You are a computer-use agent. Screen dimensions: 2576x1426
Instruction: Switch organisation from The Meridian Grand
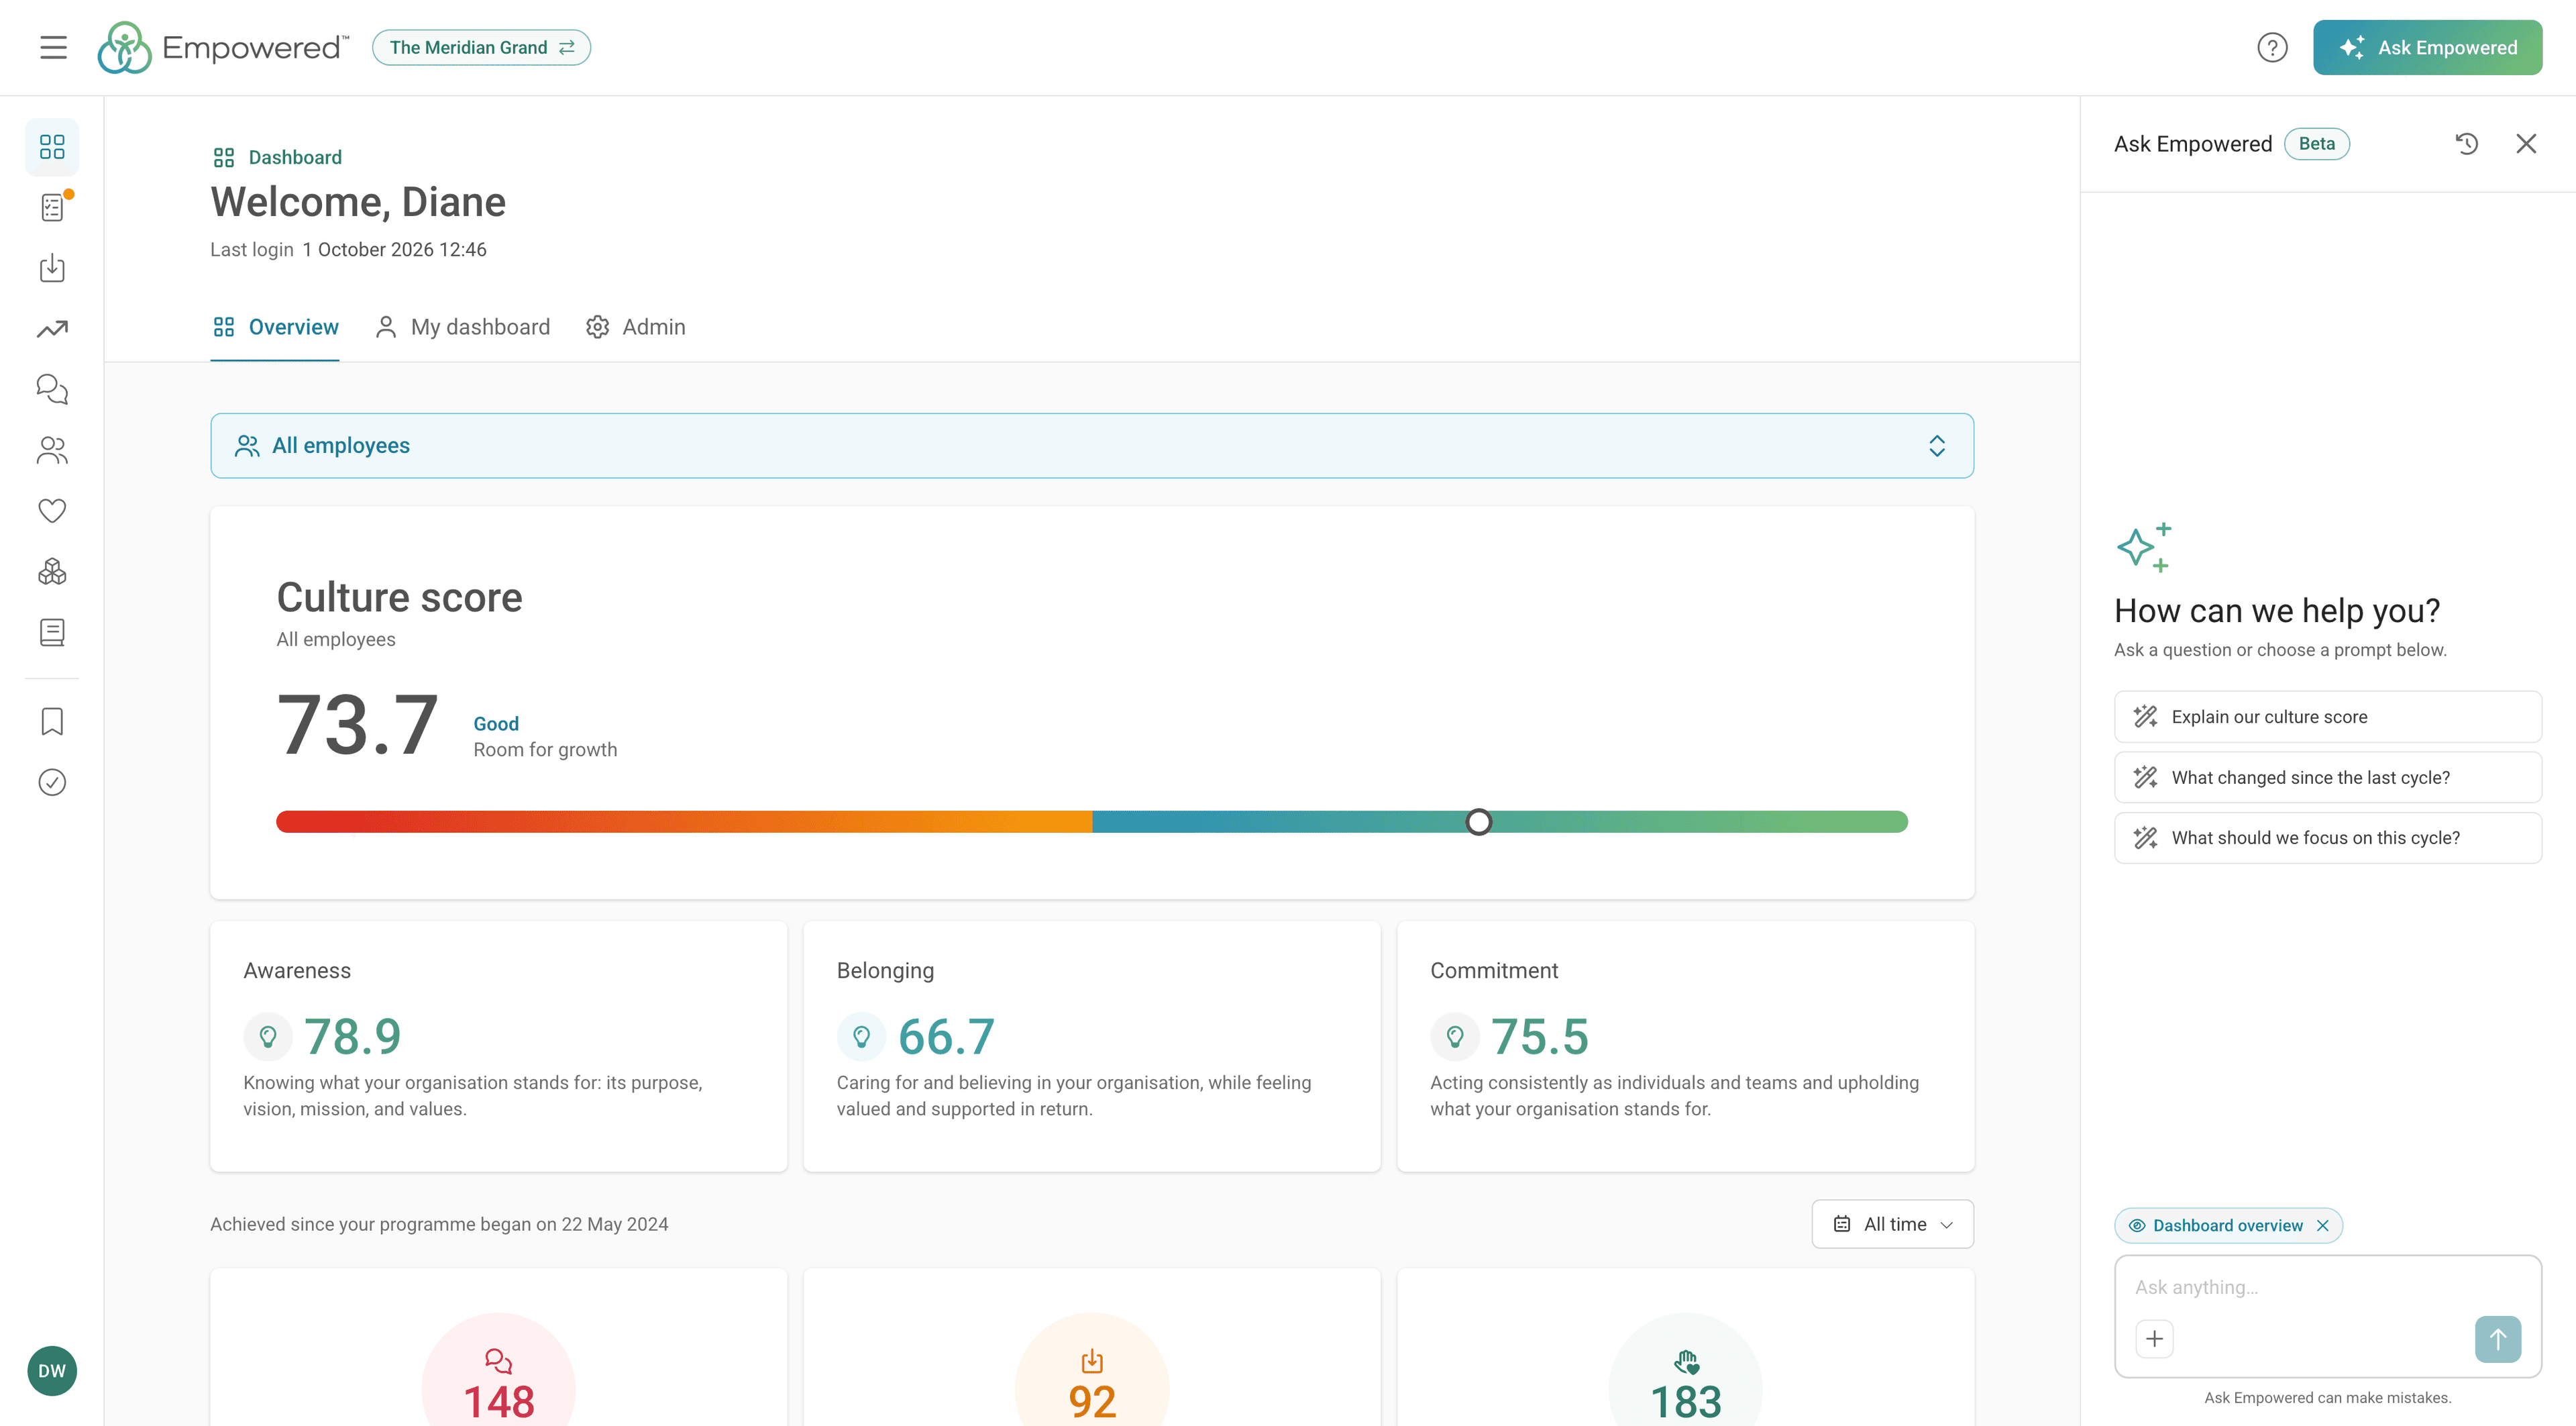click(x=481, y=47)
